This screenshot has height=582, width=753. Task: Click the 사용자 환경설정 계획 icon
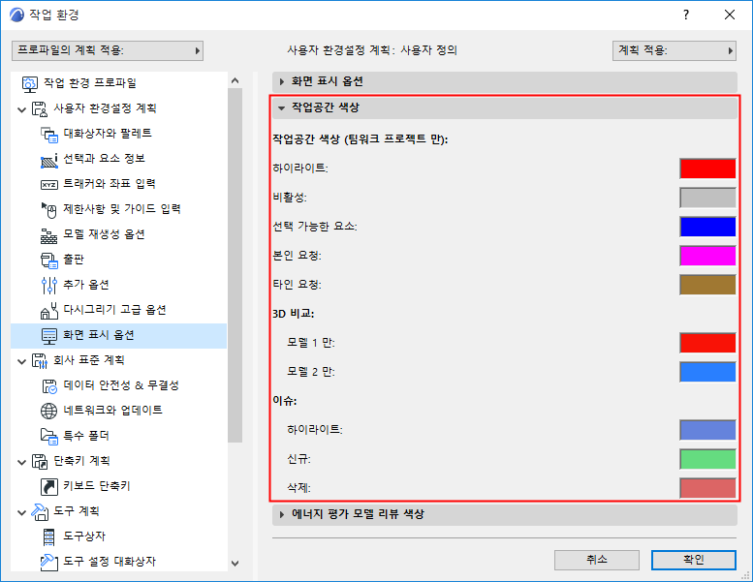coord(40,108)
